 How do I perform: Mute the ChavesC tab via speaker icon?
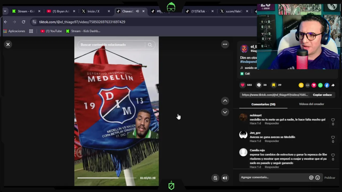pyautogui.click(x=137, y=11)
